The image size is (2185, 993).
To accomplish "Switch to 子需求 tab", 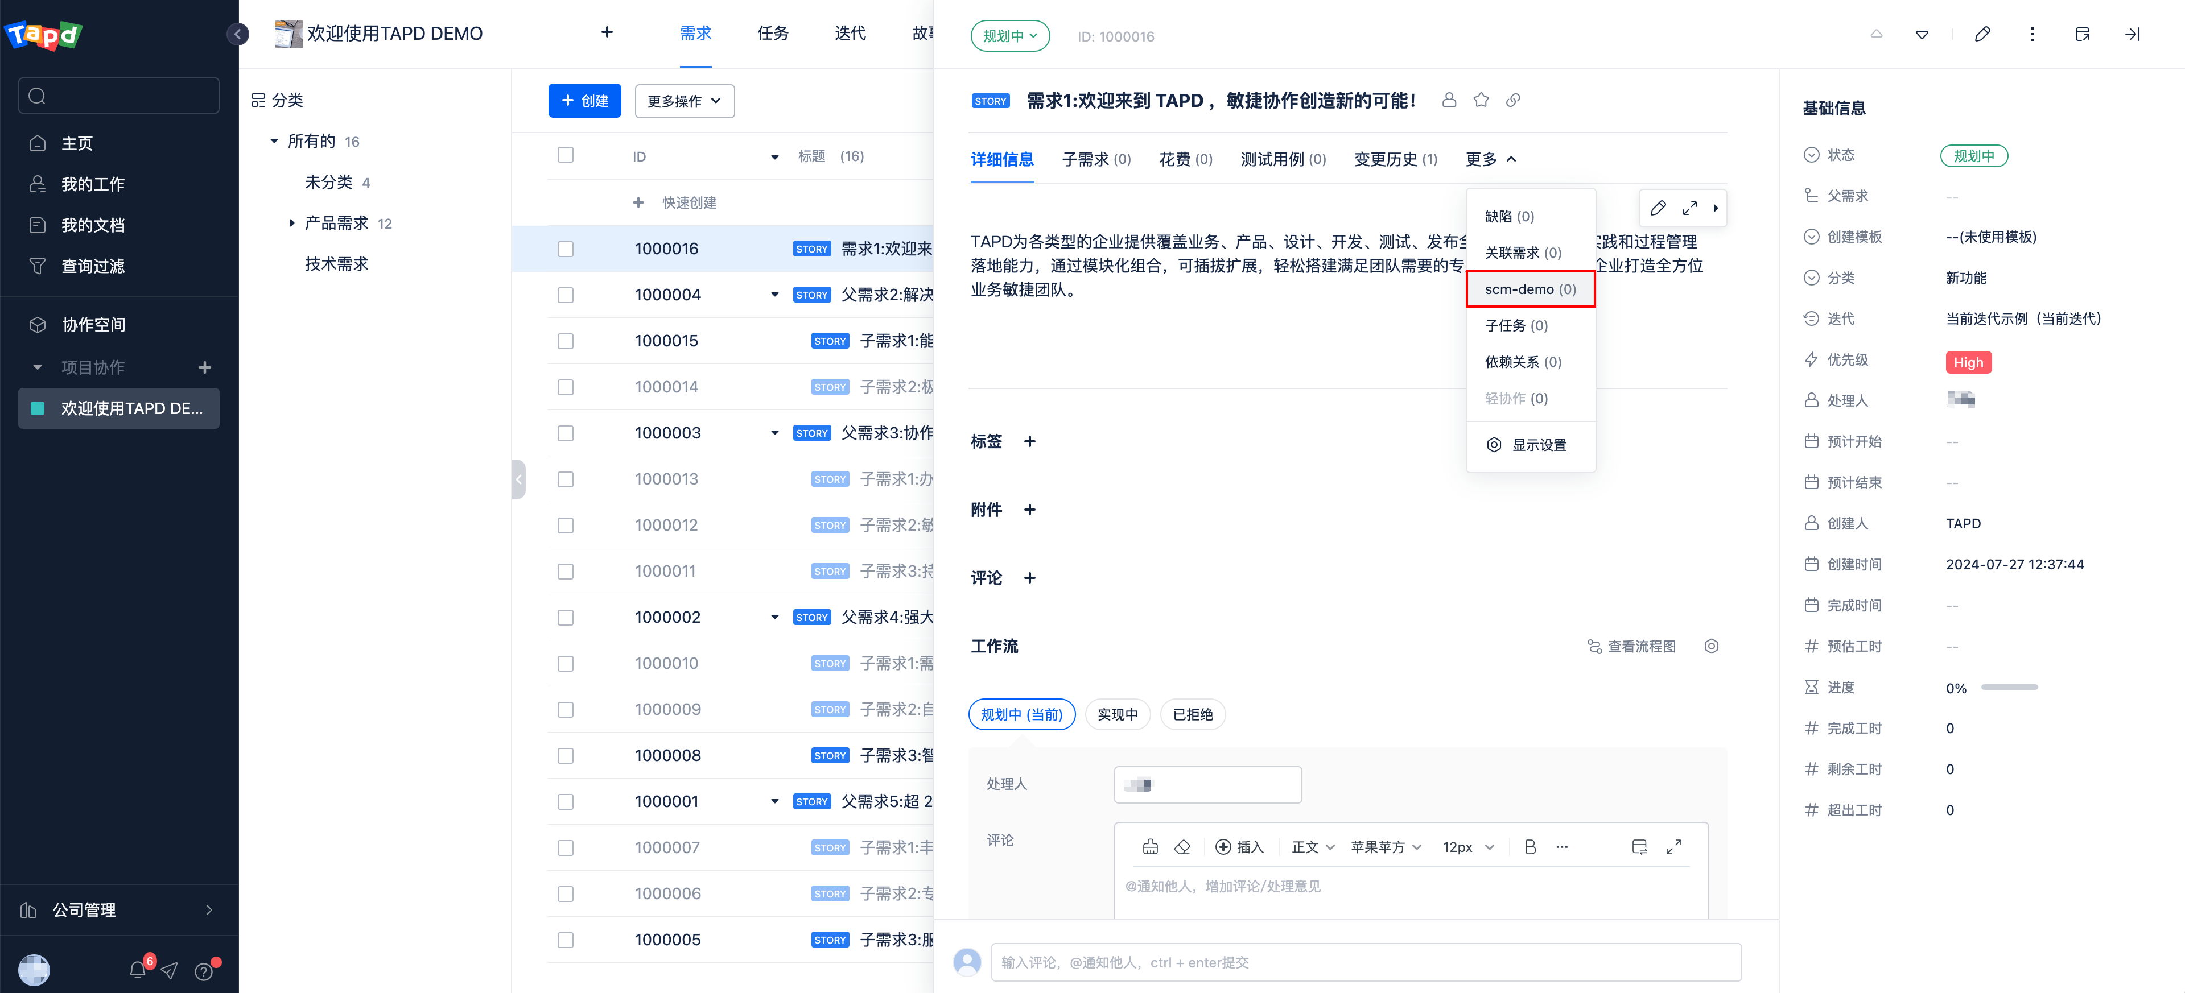I will point(1096,159).
